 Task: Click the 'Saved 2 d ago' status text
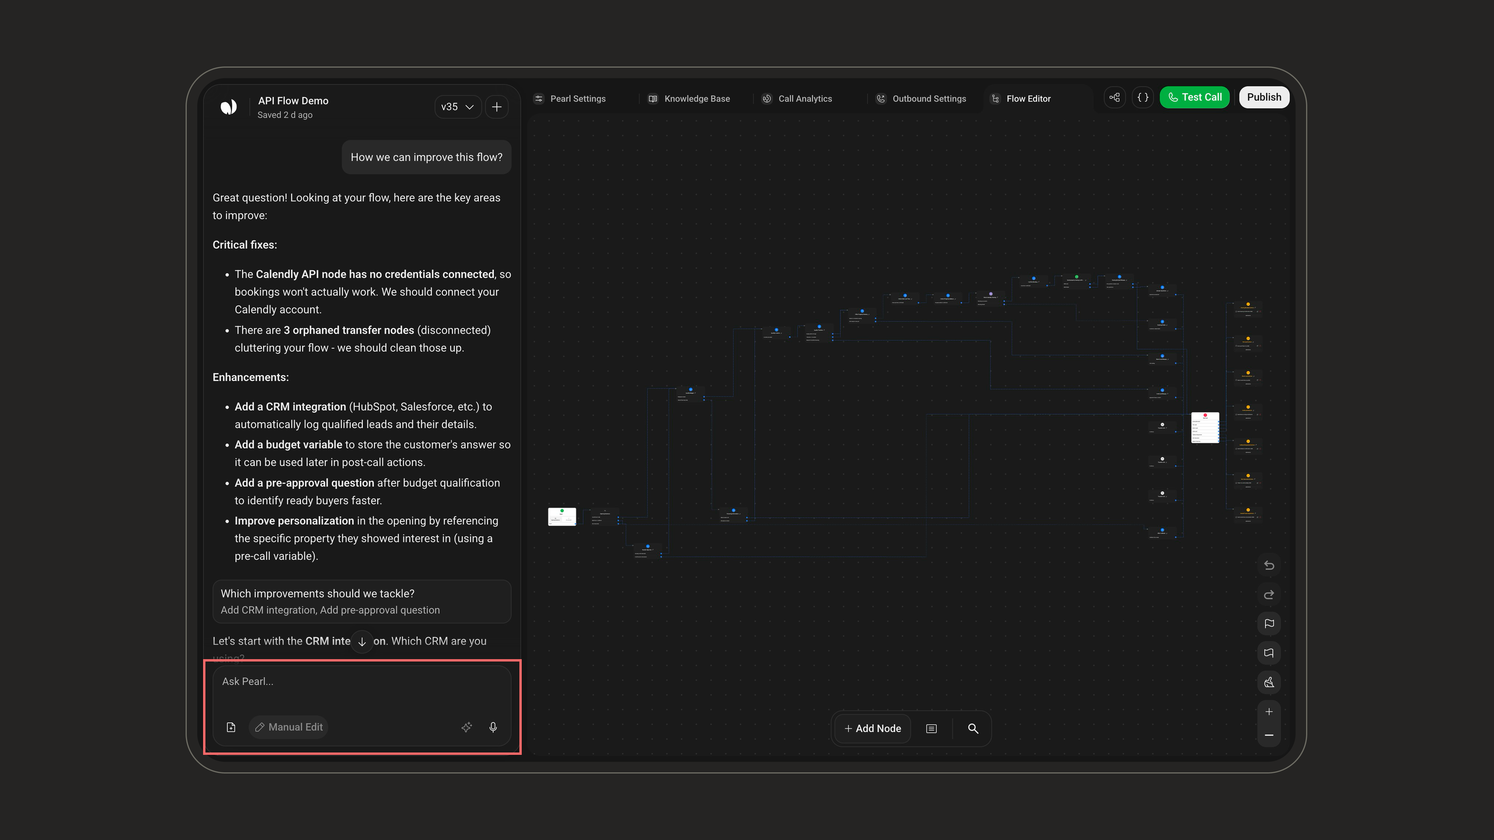point(285,115)
